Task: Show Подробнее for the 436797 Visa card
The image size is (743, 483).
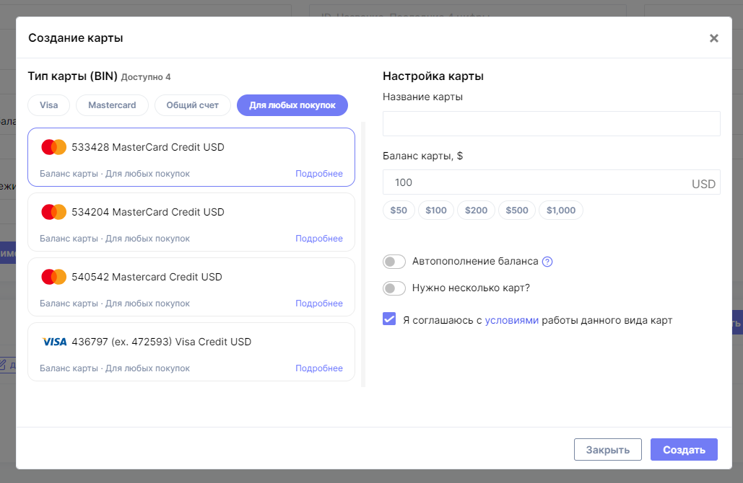Action: [319, 368]
